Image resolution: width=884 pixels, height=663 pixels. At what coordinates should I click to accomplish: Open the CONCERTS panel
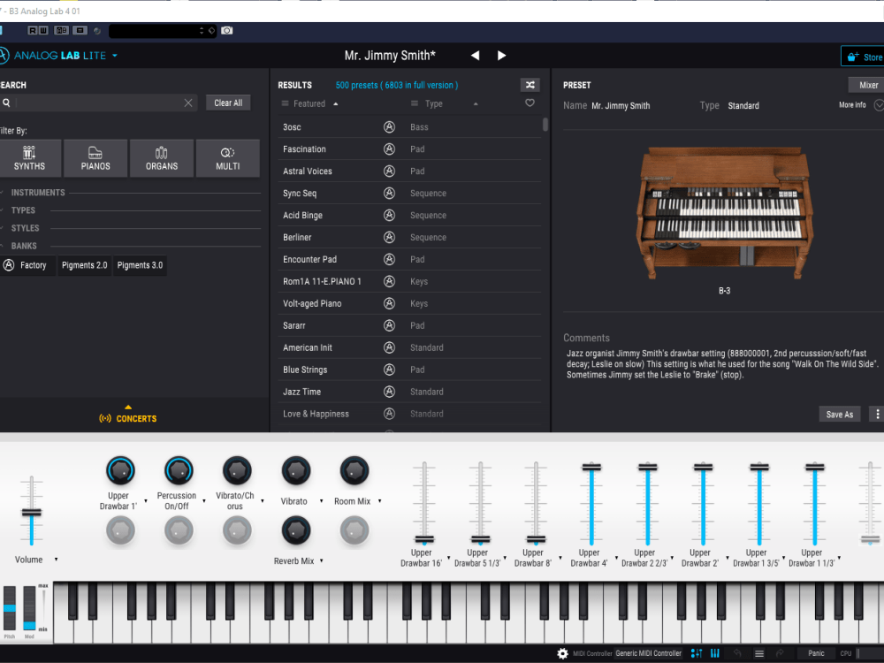tap(128, 418)
